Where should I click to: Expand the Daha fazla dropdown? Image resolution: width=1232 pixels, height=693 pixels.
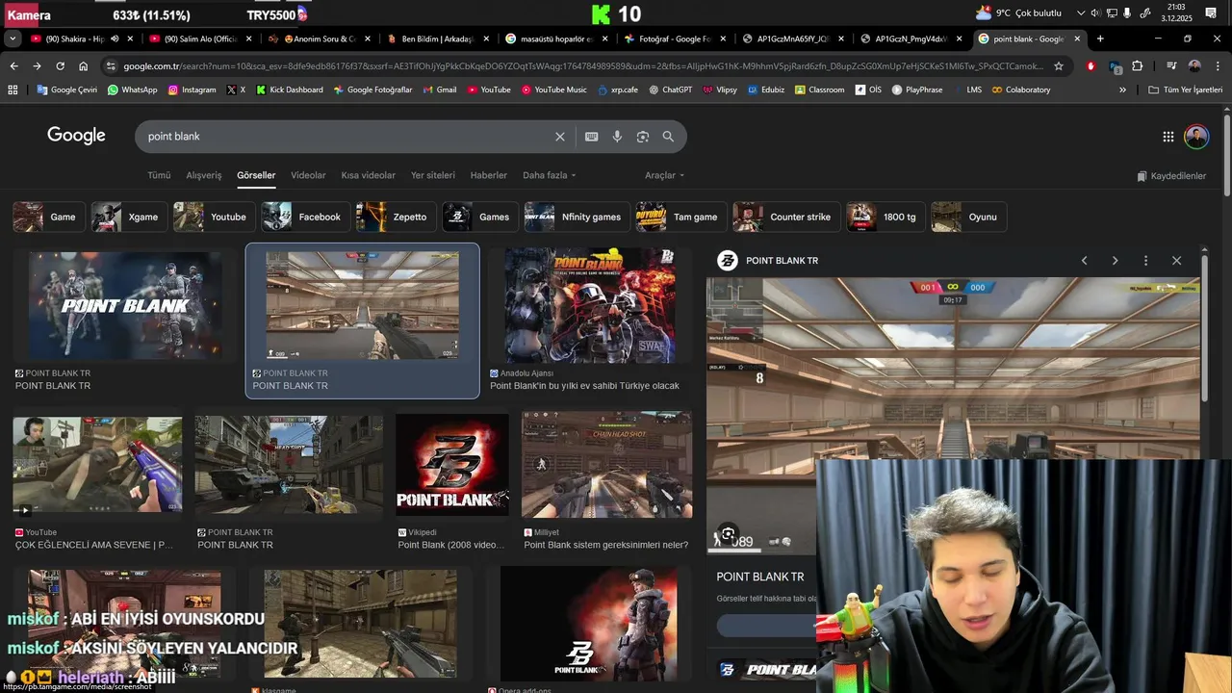[x=550, y=175]
